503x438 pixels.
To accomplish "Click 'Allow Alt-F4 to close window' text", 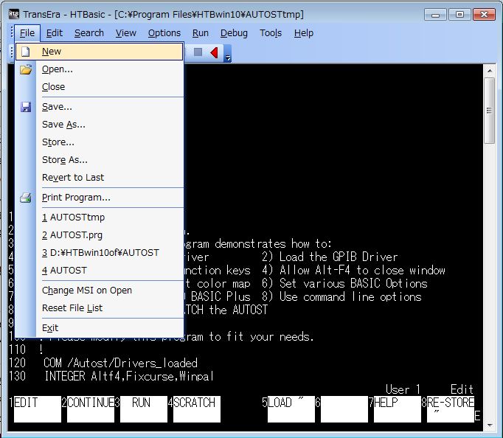I will [362, 271].
